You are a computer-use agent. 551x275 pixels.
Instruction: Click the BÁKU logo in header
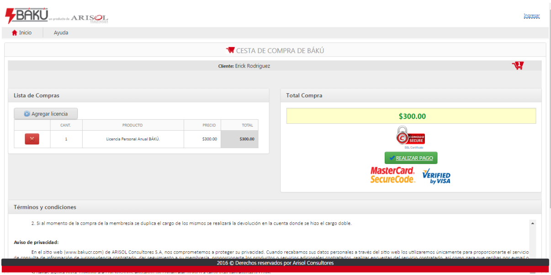(26, 15)
